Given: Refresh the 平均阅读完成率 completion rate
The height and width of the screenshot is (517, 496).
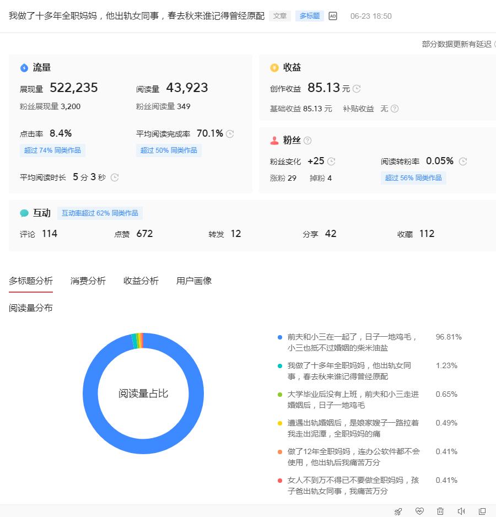Looking at the screenshot, I should point(230,133).
